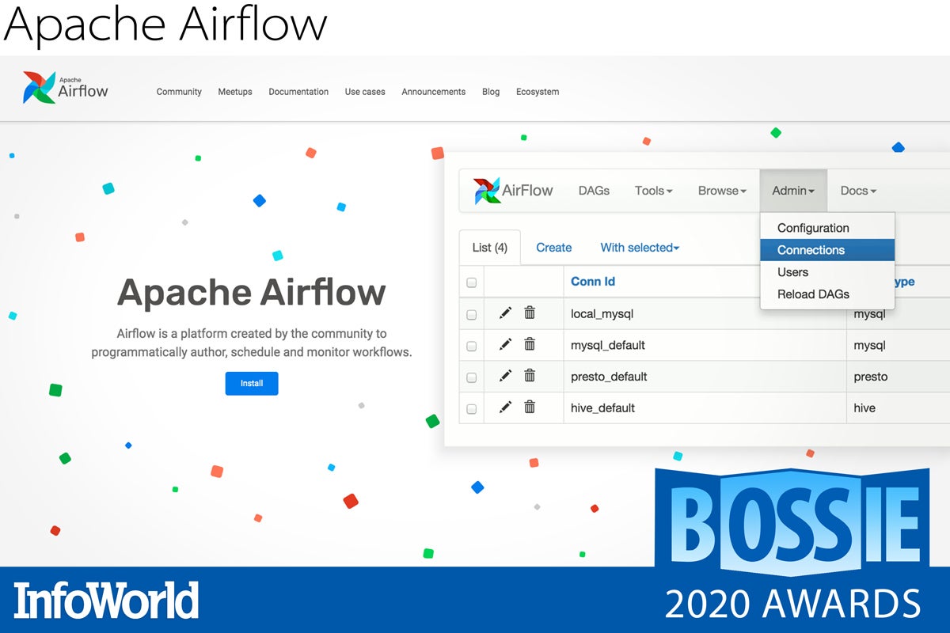This screenshot has height=633, width=950.
Task: Open the Documentation link in site header
Action: click(298, 92)
